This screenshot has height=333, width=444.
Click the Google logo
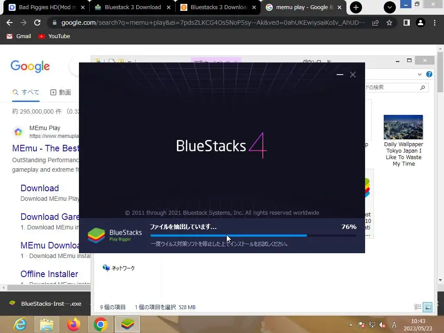30,66
